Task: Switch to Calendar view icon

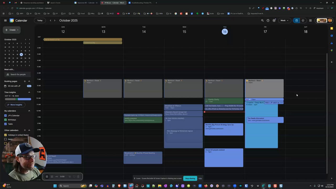Action: click(297, 20)
